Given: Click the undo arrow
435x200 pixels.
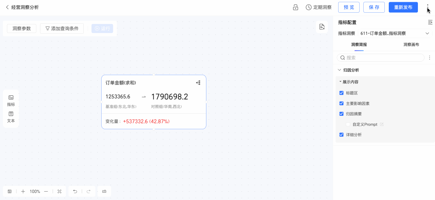Looking at the screenshot, I should (x=75, y=191).
